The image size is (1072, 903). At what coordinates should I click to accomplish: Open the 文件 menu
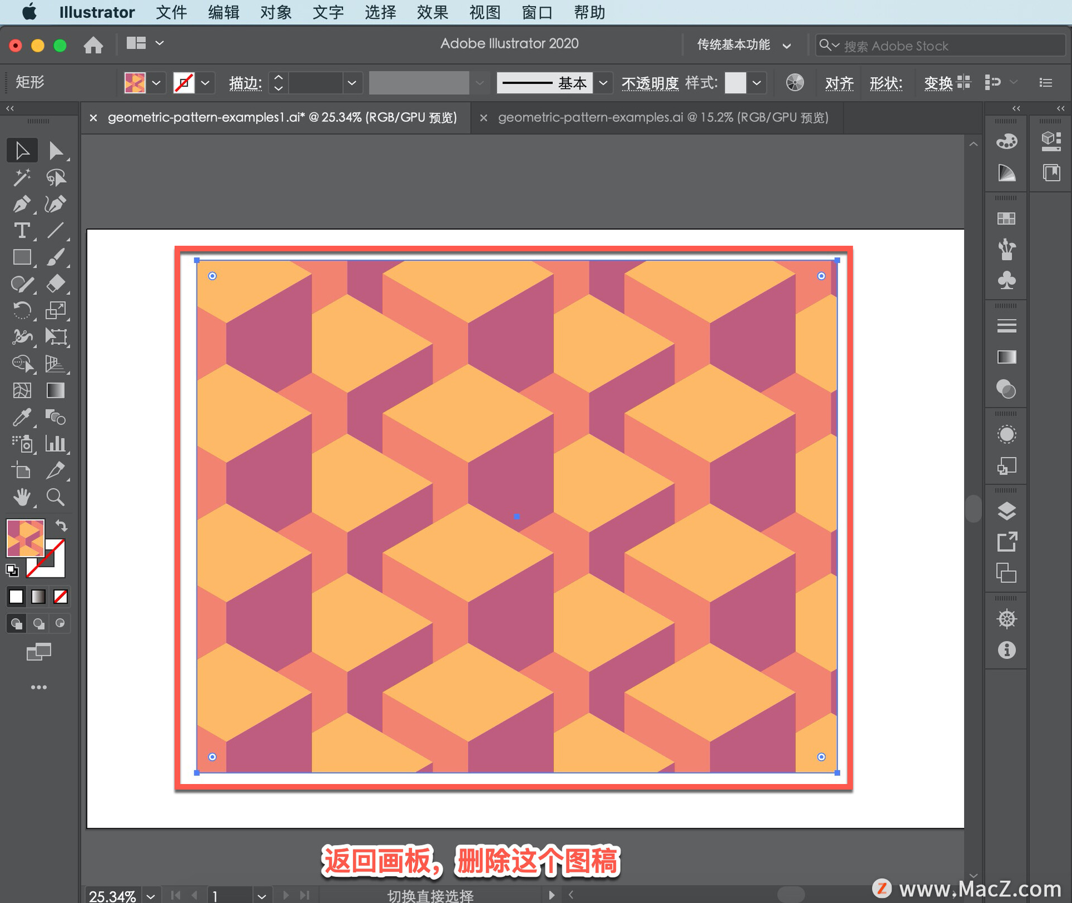point(171,12)
